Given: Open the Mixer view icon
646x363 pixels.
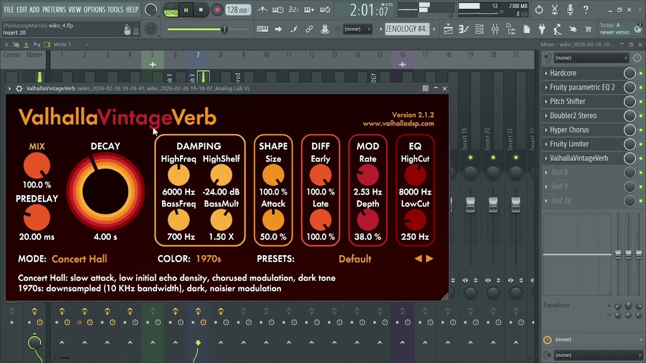Looking at the screenshot, I should pyautogui.click(x=495, y=29).
